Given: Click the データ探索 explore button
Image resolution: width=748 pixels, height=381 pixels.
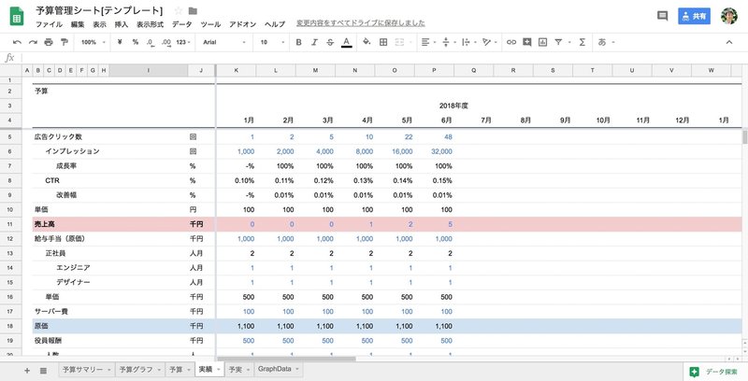Looking at the screenshot, I should 713,372.
